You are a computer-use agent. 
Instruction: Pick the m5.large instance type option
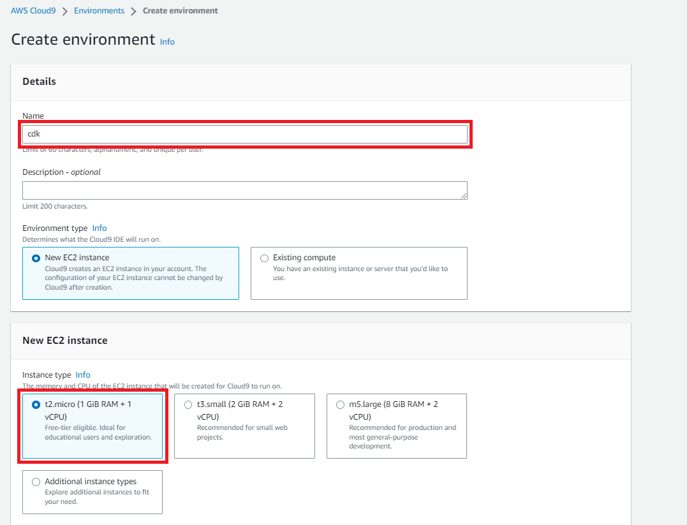coord(340,404)
